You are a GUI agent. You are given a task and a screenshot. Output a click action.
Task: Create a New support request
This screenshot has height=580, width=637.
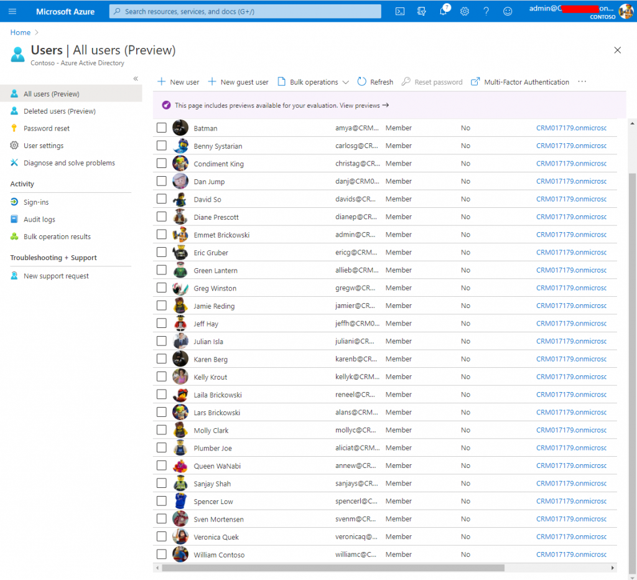coord(56,276)
